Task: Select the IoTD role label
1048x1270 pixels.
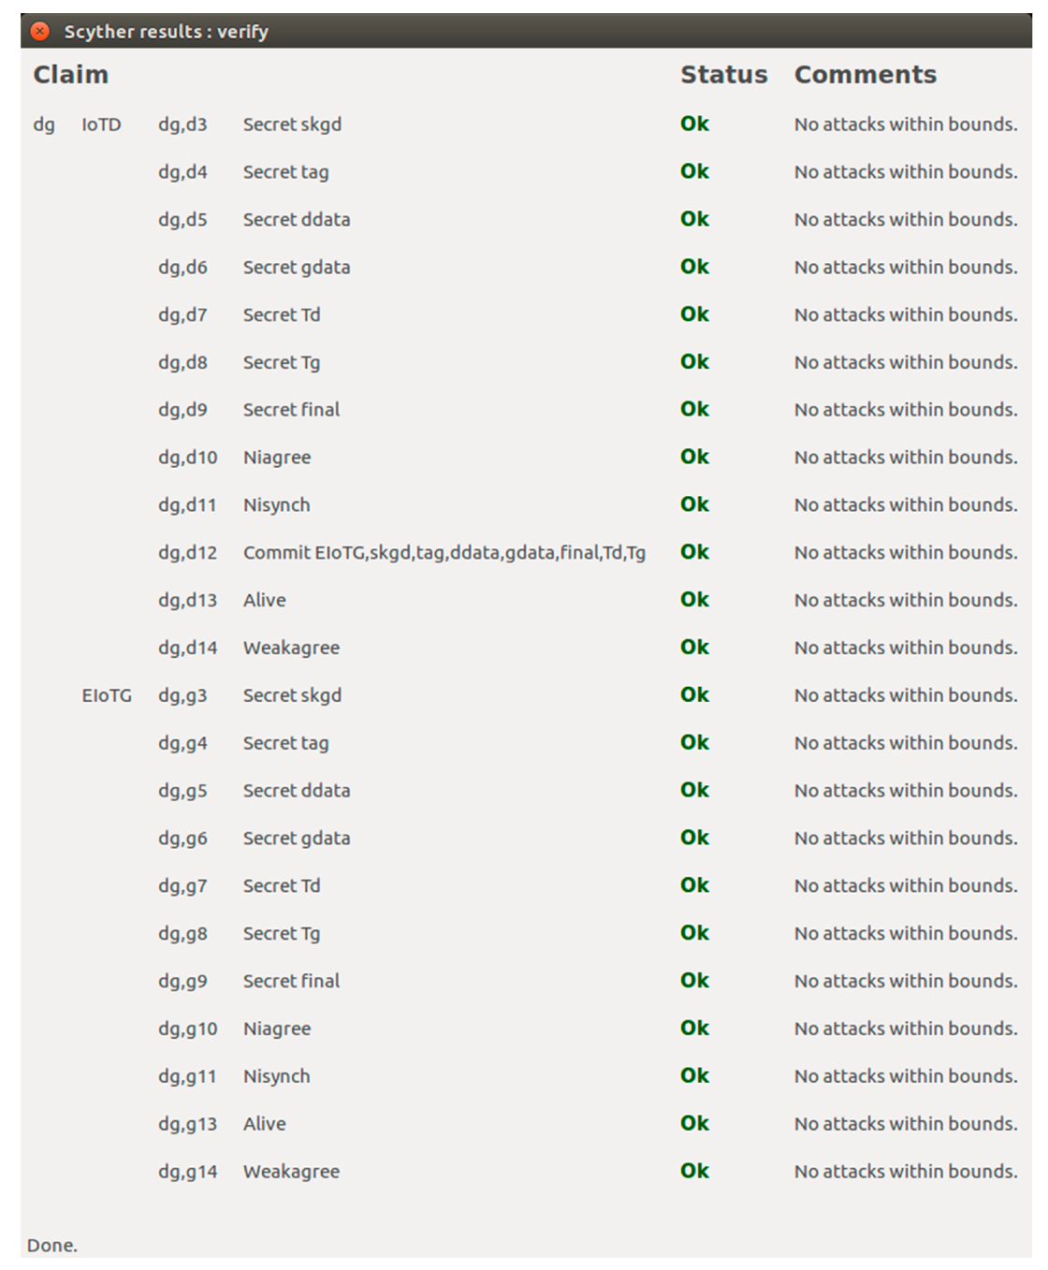Action: (101, 124)
